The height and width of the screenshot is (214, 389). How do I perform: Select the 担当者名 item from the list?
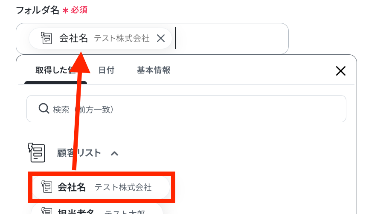(97, 210)
